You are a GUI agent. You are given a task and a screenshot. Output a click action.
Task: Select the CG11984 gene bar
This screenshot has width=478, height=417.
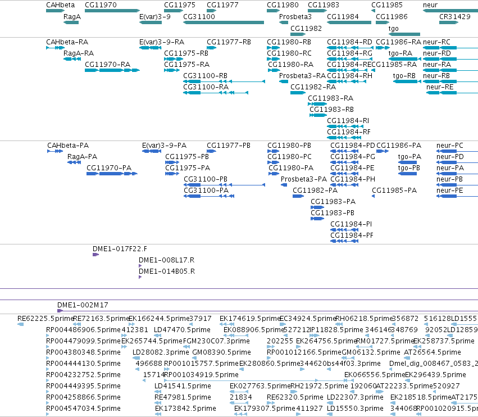[x=349, y=22]
